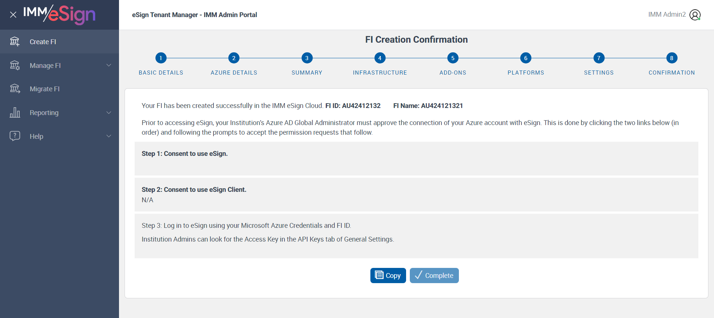Expand the Reporting submenu chevron
Screen dimensions: 714x318
tap(109, 112)
